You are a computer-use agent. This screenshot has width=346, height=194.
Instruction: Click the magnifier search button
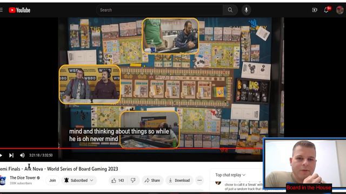coord(230,10)
